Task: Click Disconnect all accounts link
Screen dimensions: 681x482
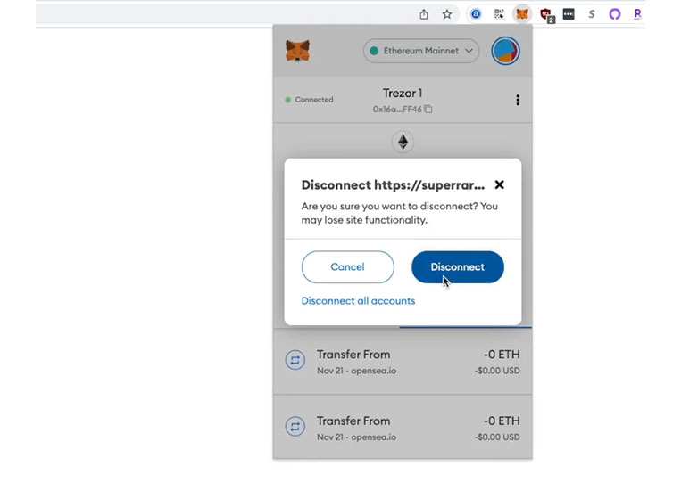Action: pyautogui.click(x=358, y=301)
